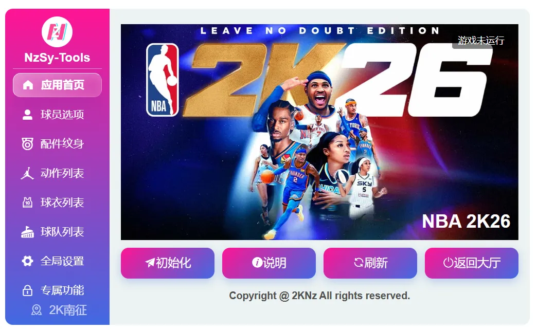537x330 pixels.
Task: Click the 返回大厅 button
Action: click(472, 263)
